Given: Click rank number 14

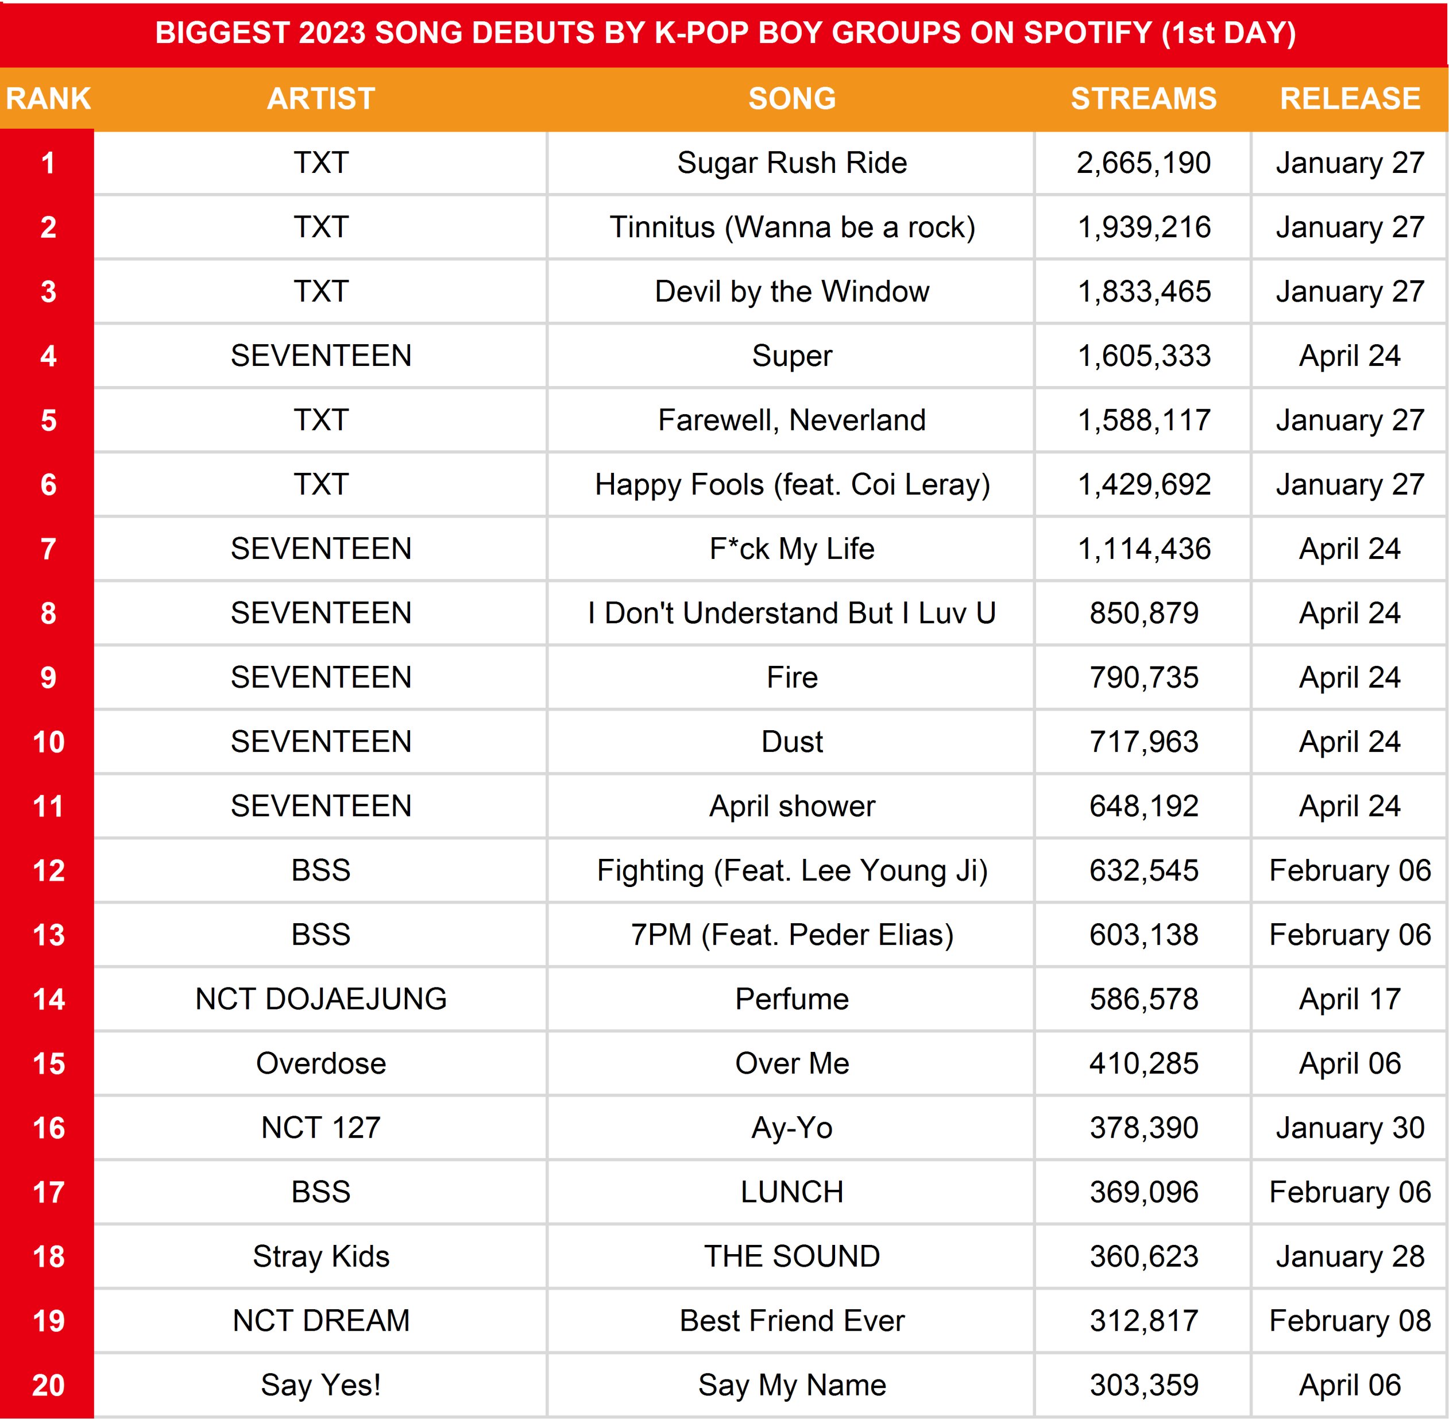Looking at the screenshot, I should coord(48,1000).
